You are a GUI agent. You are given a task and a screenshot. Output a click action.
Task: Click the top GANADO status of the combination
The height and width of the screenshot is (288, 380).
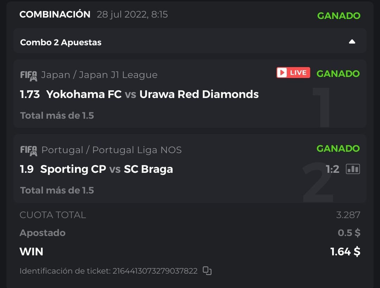coord(338,16)
